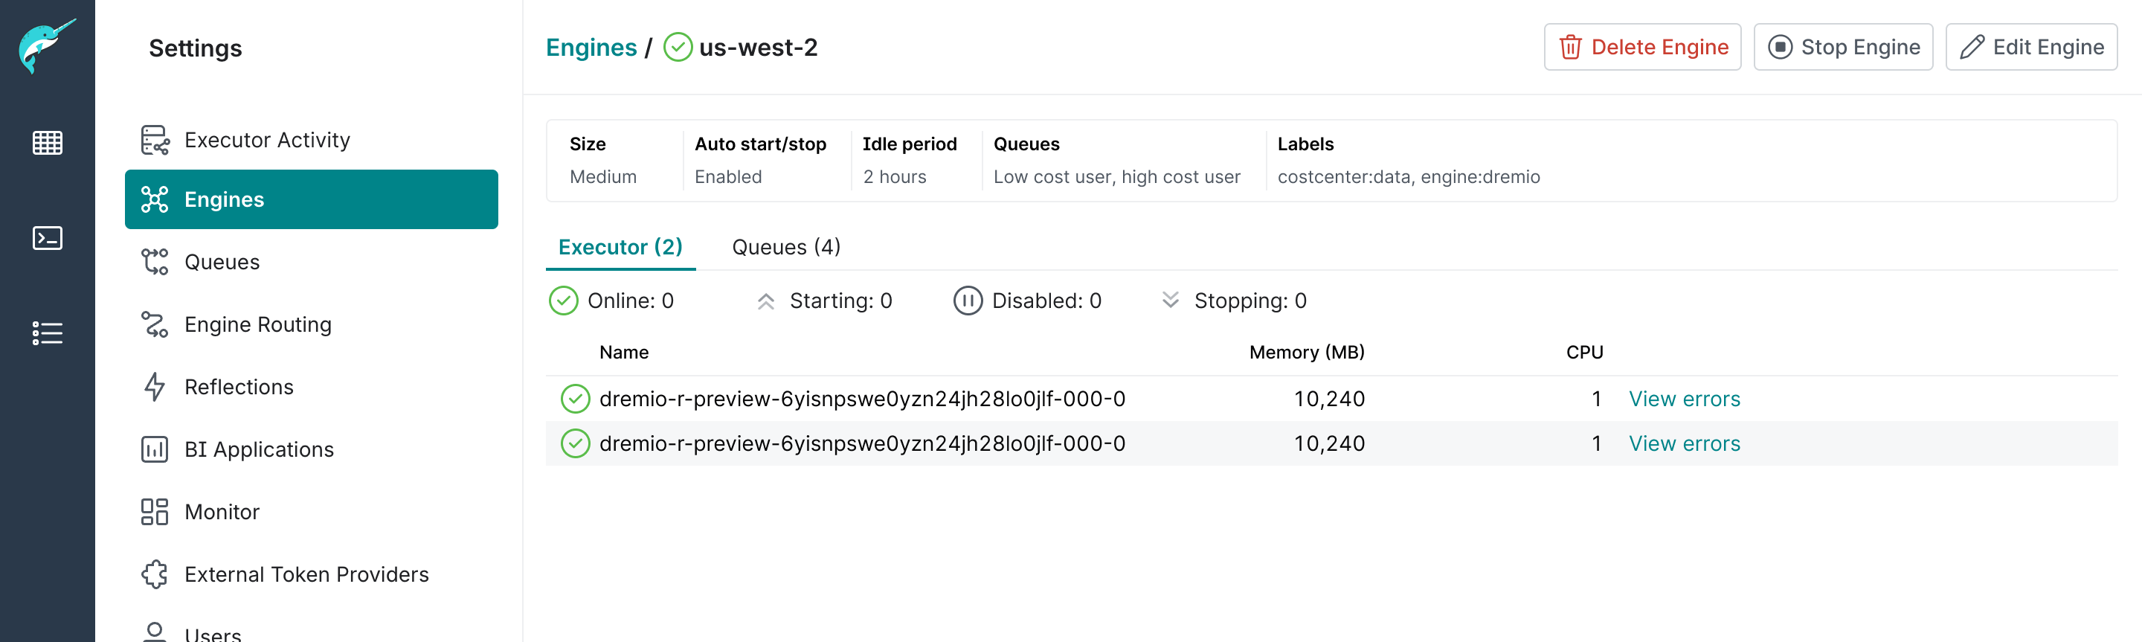The width and height of the screenshot is (2142, 642).
Task: Select the Engine Routing settings page
Action: point(257,324)
